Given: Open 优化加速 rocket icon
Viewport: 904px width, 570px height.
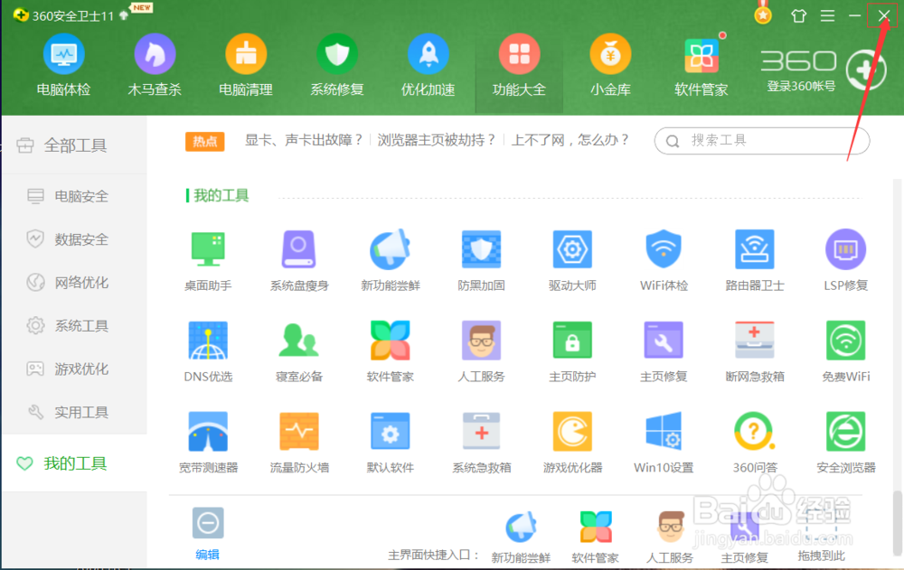Looking at the screenshot, I should point(428,65).
